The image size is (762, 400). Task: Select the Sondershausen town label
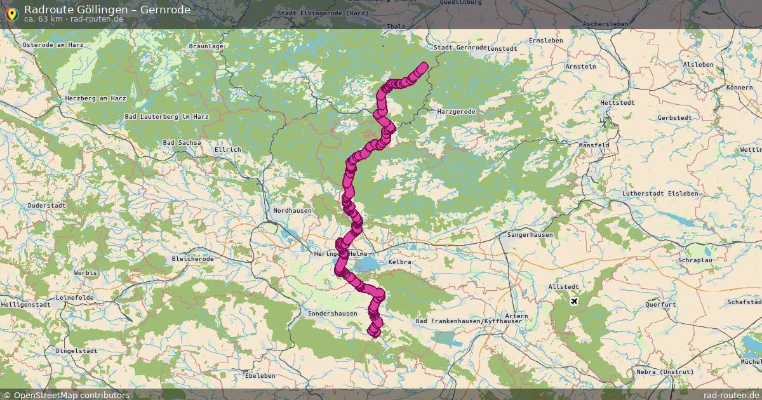(x=332, y=314)
